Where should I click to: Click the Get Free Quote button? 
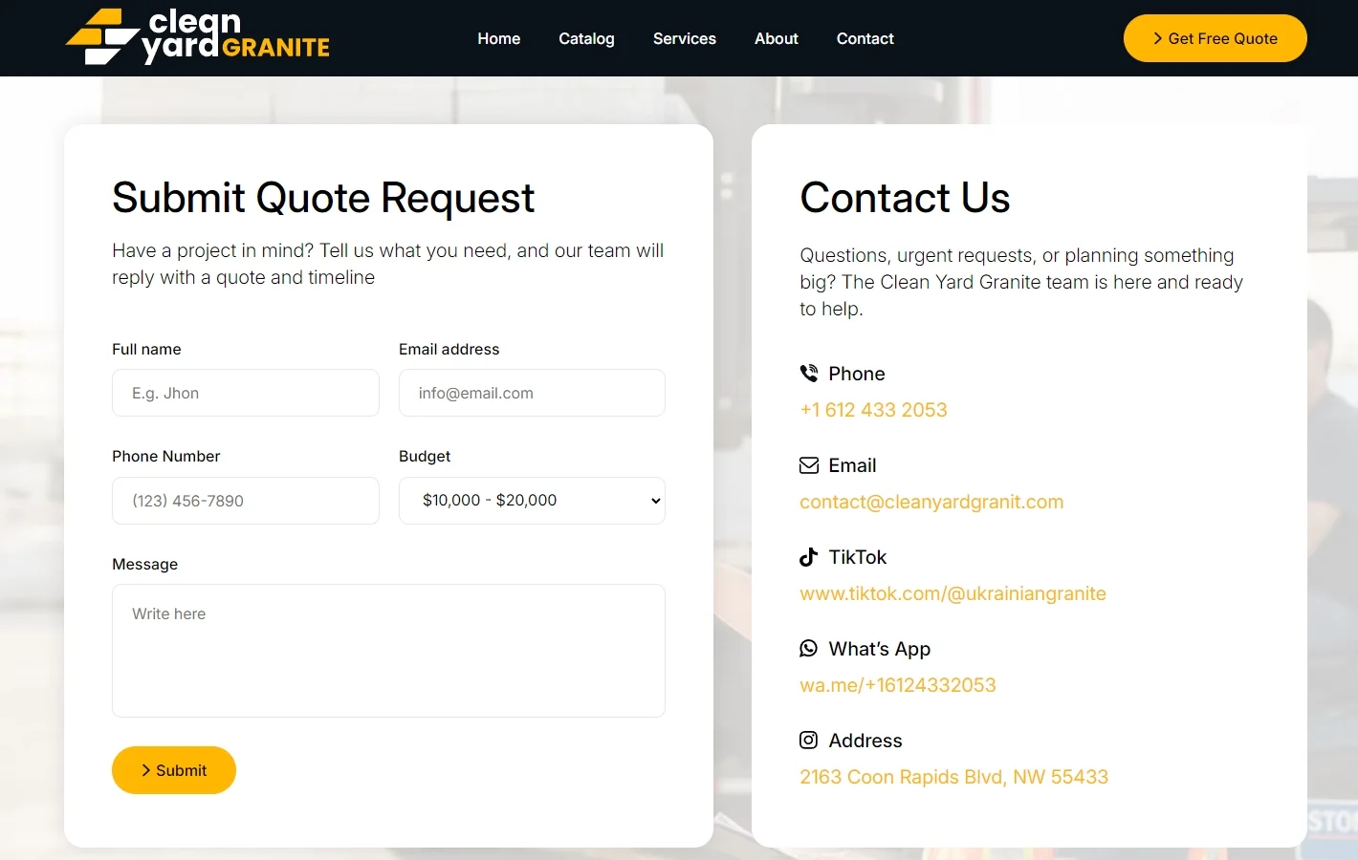coord(1216,38)
